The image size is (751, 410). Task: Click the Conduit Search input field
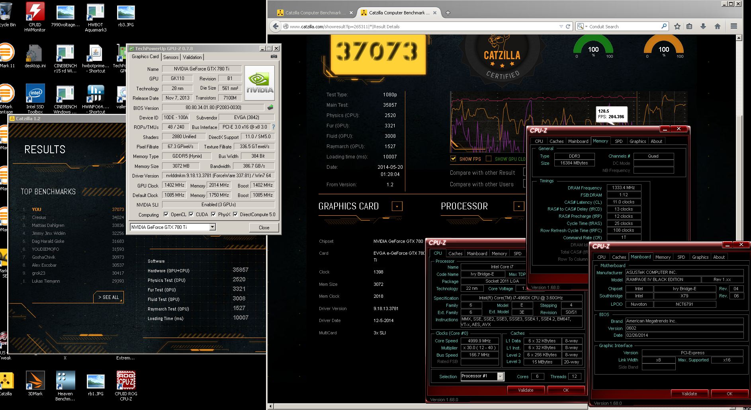pos(623,27)
